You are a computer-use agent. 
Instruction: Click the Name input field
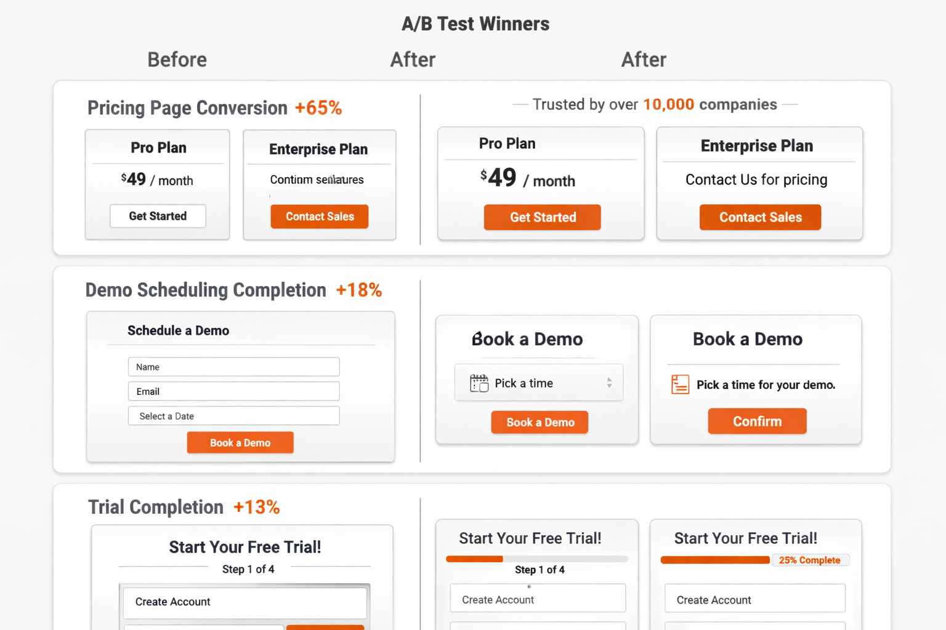(233, 367)
